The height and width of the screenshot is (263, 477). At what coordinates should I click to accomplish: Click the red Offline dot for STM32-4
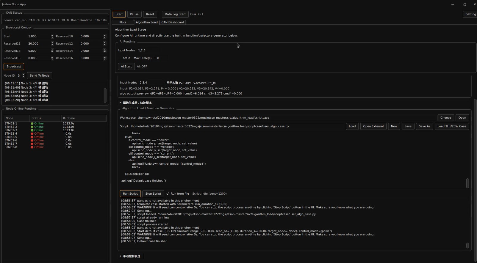point(32,134)
